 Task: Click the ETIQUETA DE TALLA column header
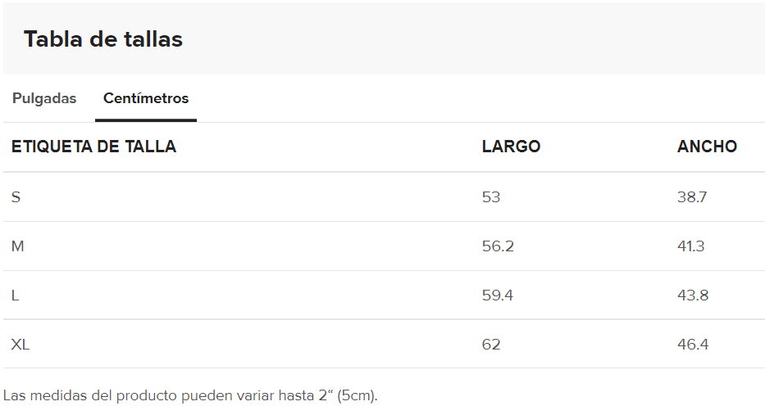point(93,147)
